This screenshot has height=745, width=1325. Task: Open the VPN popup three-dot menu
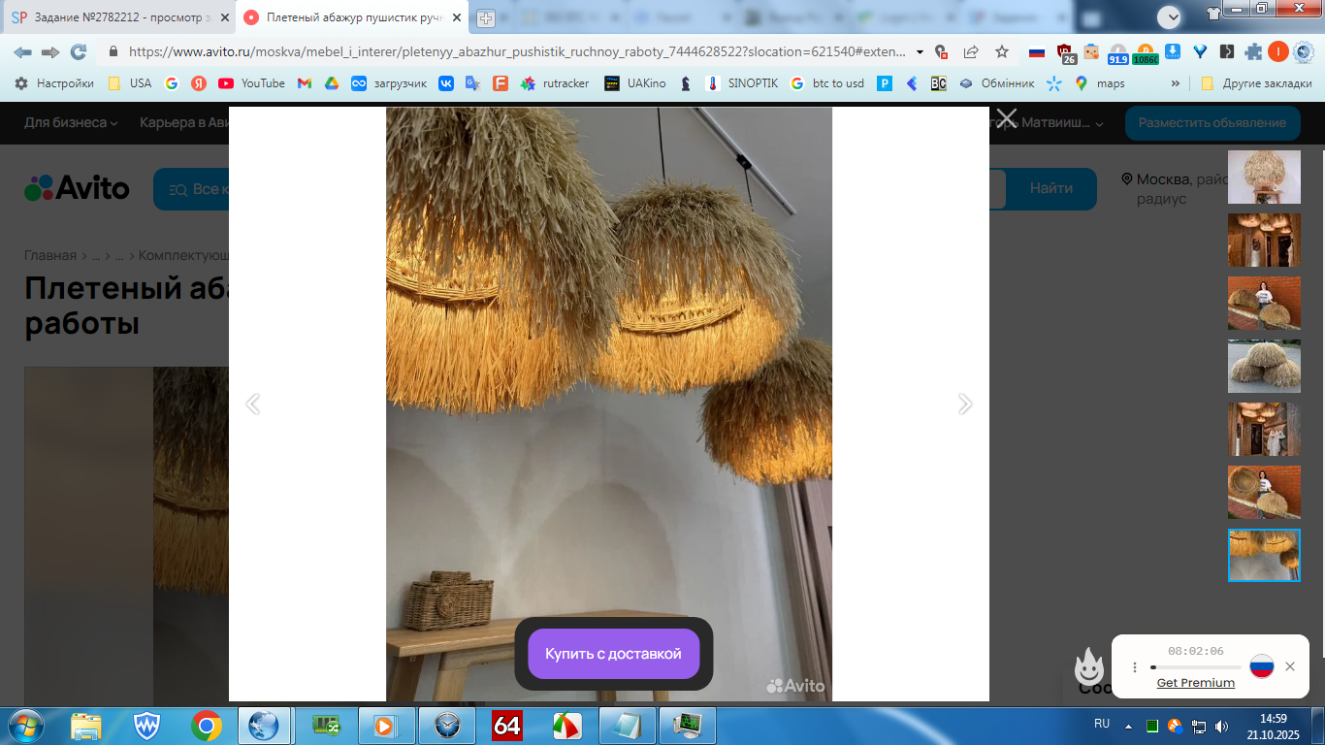1135,667
